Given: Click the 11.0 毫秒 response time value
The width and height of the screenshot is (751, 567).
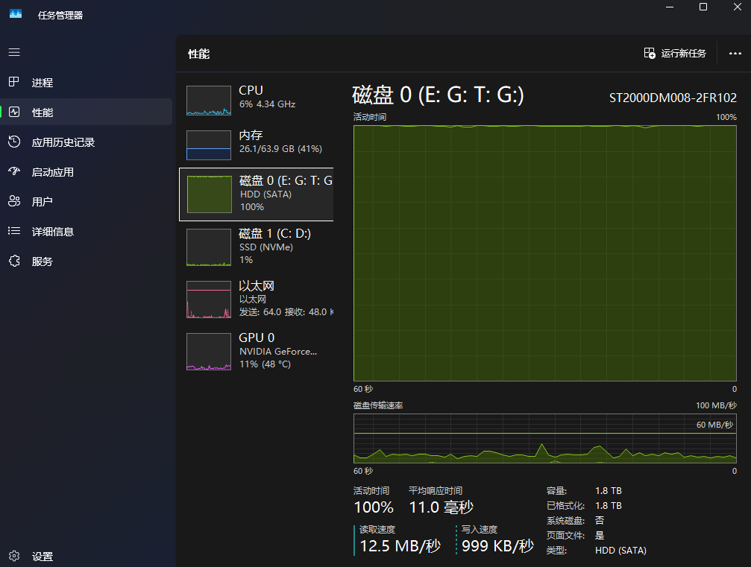Looking at the screenshot, I should [441, 507].
